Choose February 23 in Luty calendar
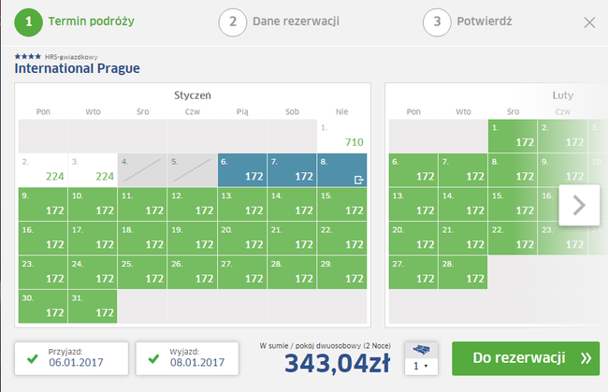608x392 pixels. click(x=562, y=239)
